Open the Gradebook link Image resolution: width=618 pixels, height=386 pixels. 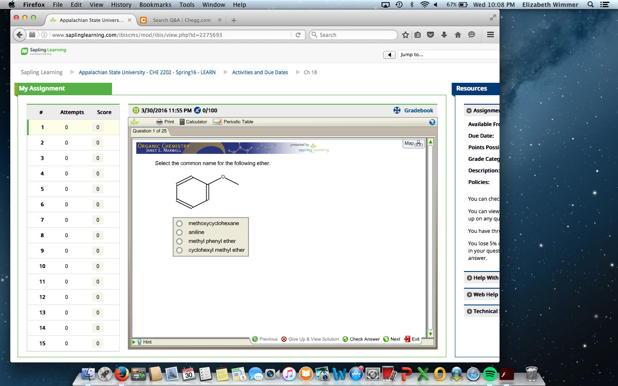tap(418, 111)
